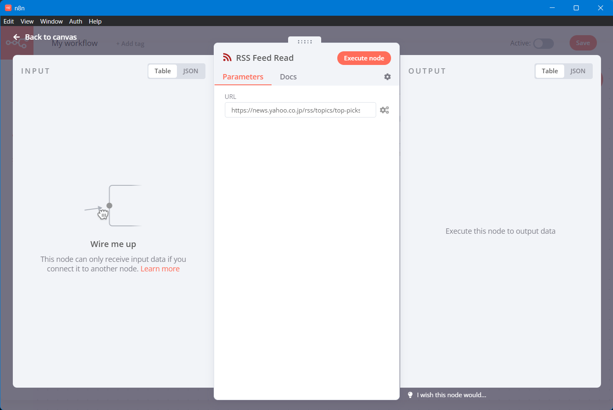613x410 pixels.
Task: Toggle the workflow Active switch
Action: point(543,43)
